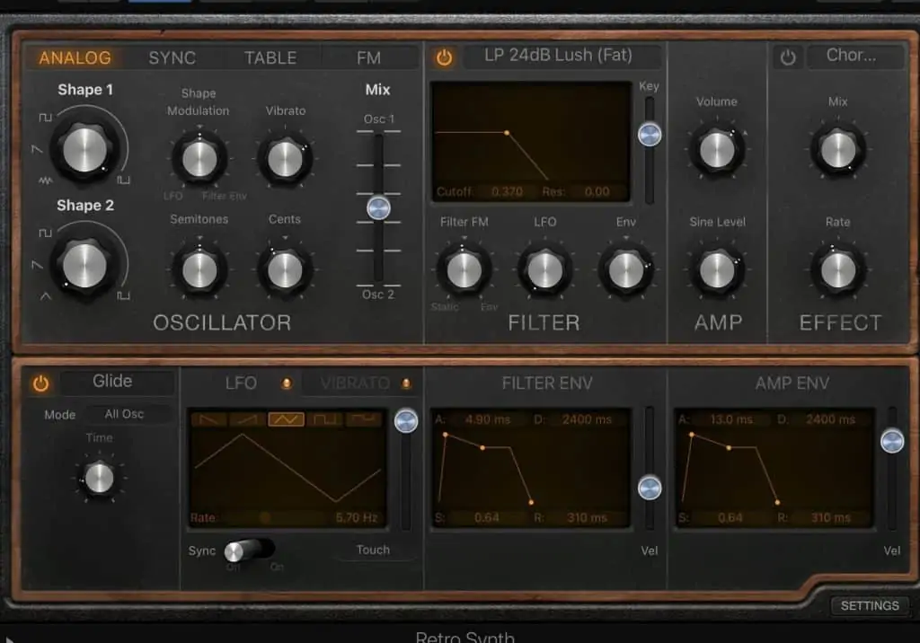The height and width of the screenshot is (643, 920).
Task: Click the Cents knob
Action: tap(285, 270)
